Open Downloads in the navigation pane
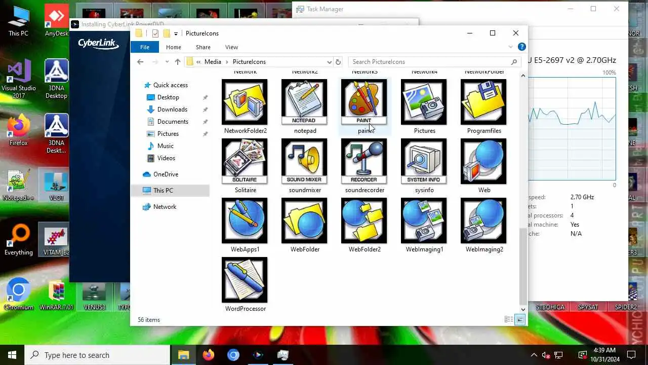Image resolution: width=648 pixels, height=365 pixels. point(172,109)
